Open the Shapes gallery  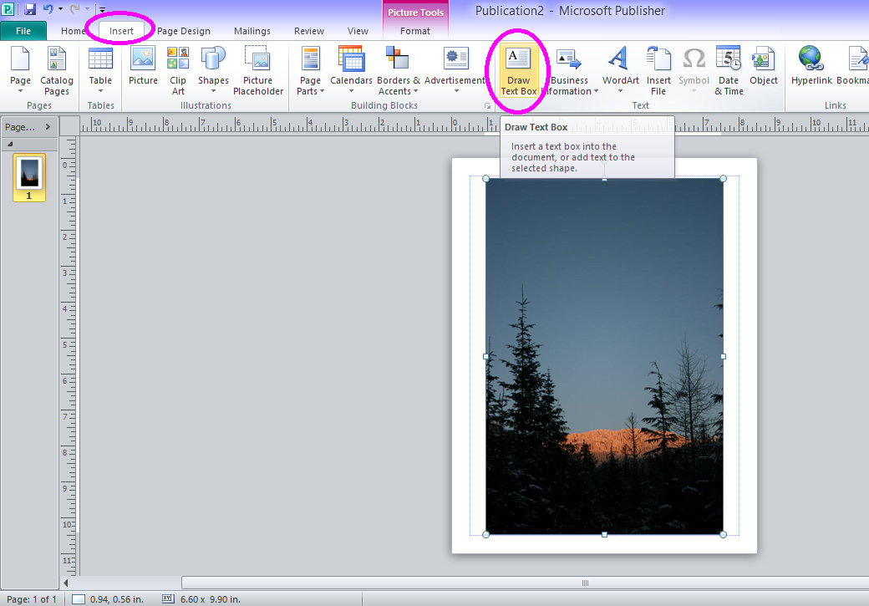click(213, 70)
